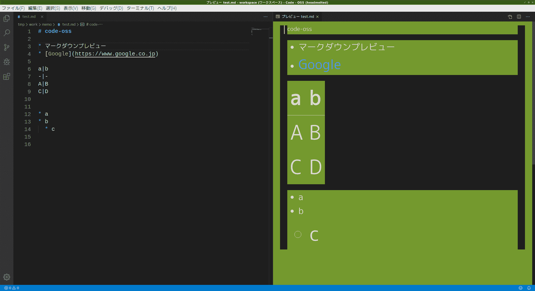Open the 移動(G) menu

click(89, 8)
